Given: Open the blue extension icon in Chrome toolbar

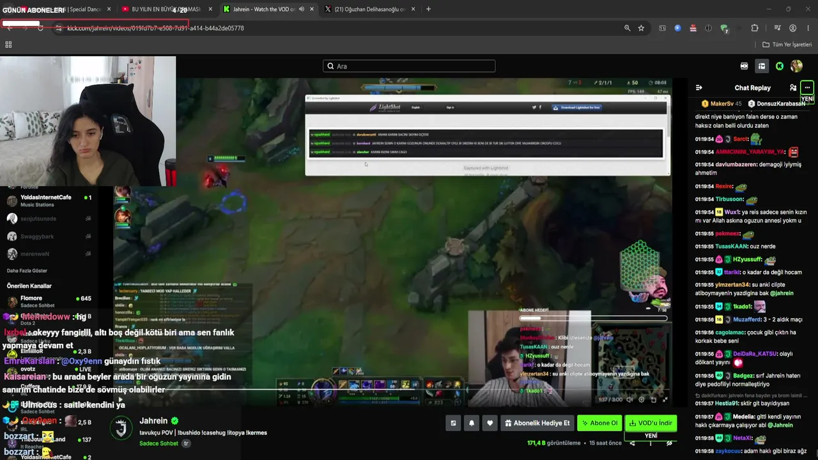Looking at the screenshot, I should [677, 28].
